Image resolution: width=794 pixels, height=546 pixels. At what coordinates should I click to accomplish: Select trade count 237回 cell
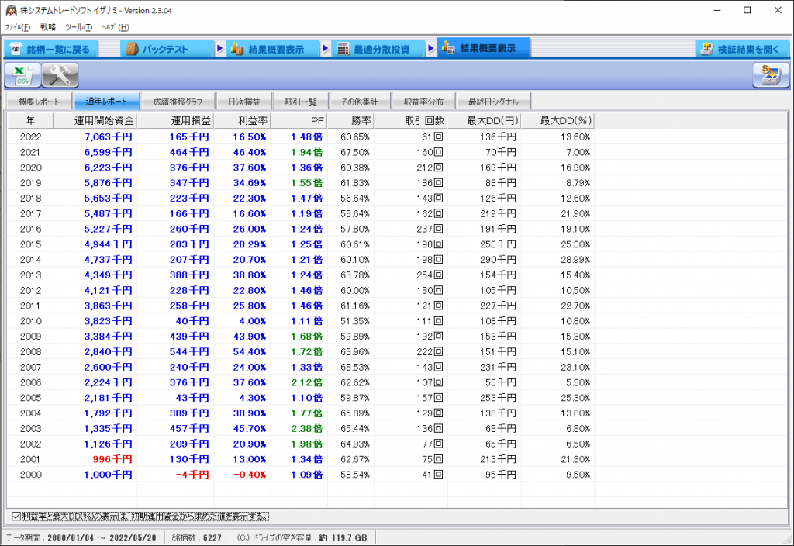411,229
